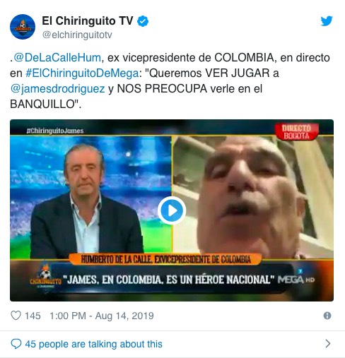
Task: Like the tweet with the heart icon
Action: point(16,316)
